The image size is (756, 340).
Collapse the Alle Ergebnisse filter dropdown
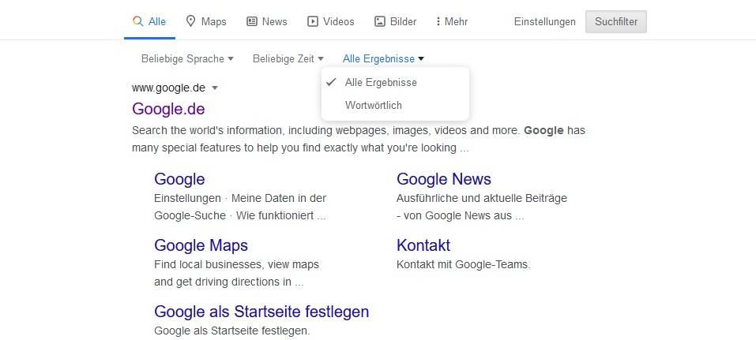click(x=383, y=58)
